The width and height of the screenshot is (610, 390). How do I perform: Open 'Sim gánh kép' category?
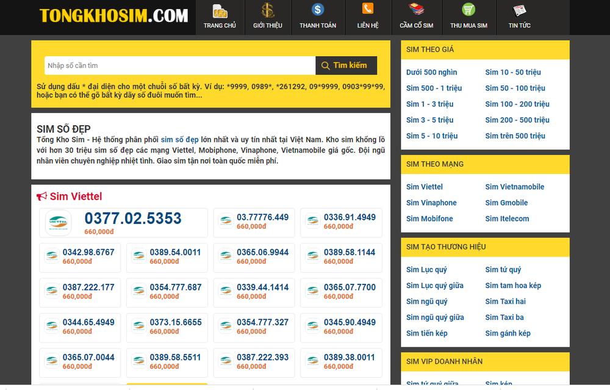(x=508, y=334)
